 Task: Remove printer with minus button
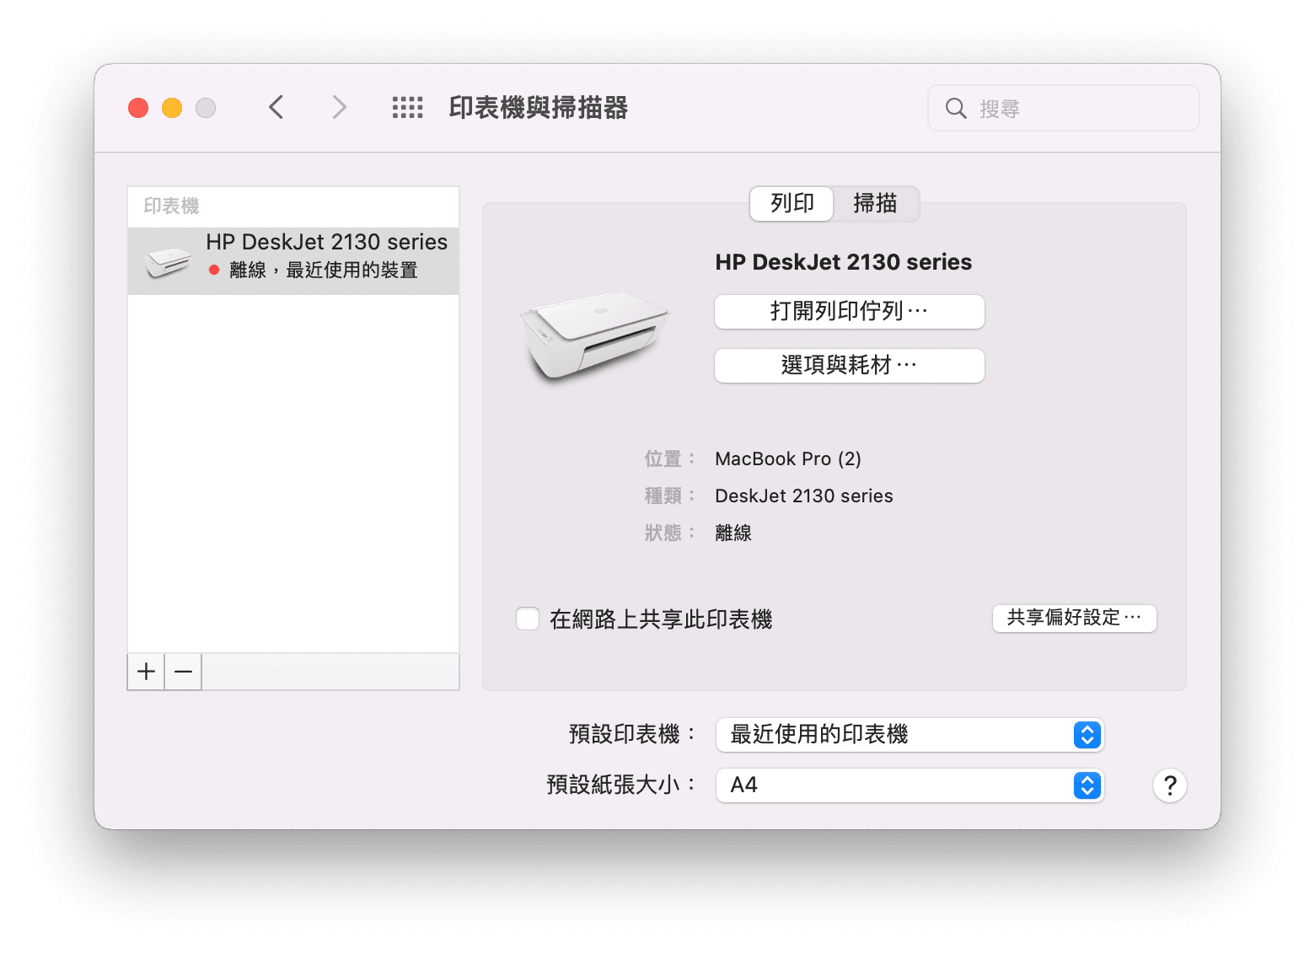183,672
